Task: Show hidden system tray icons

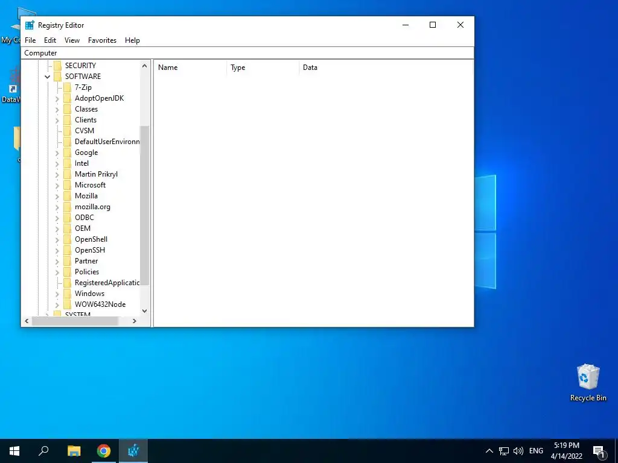Action: pyautogui.click(x=489, y=451)
